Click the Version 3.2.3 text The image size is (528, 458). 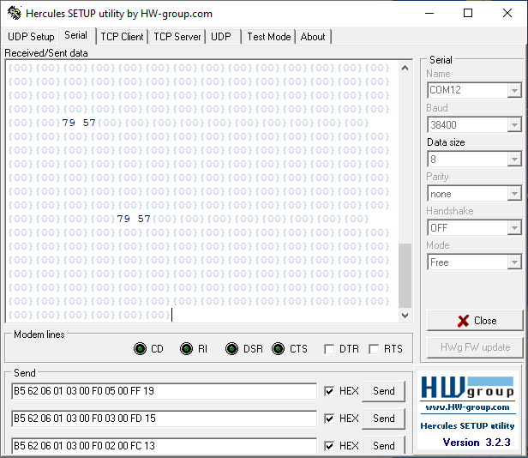tap(477, 443)
